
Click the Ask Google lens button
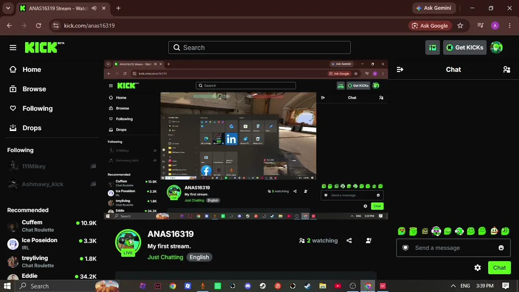[430, 26]
